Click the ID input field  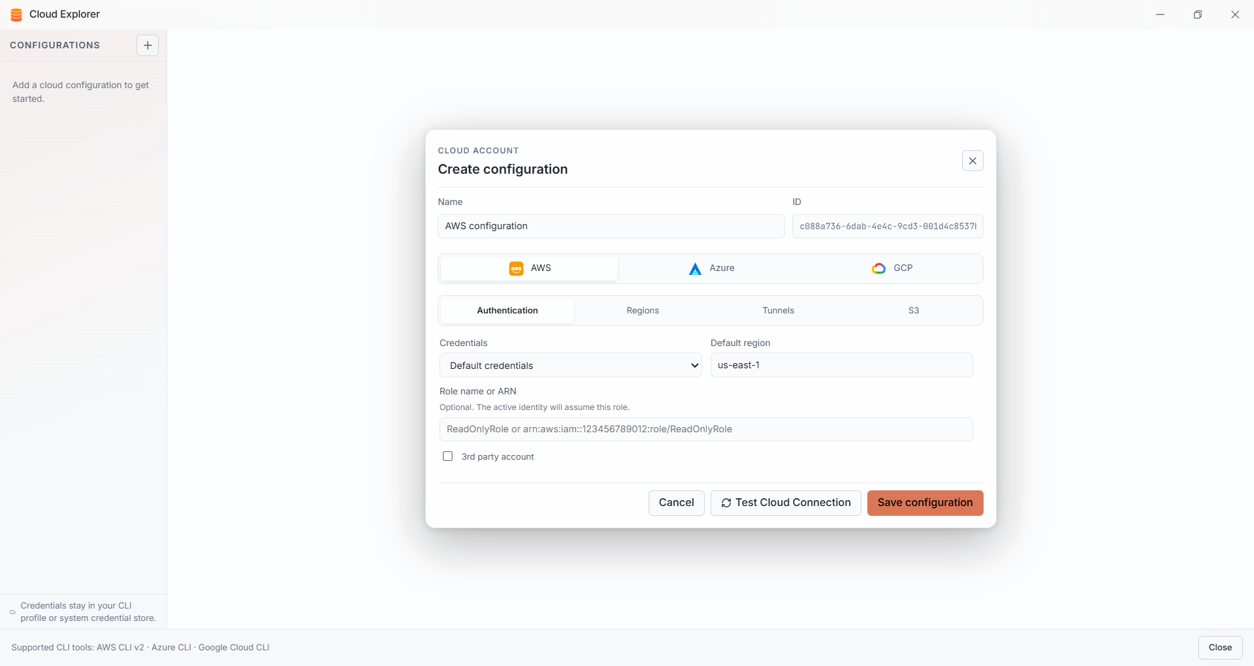888,227
